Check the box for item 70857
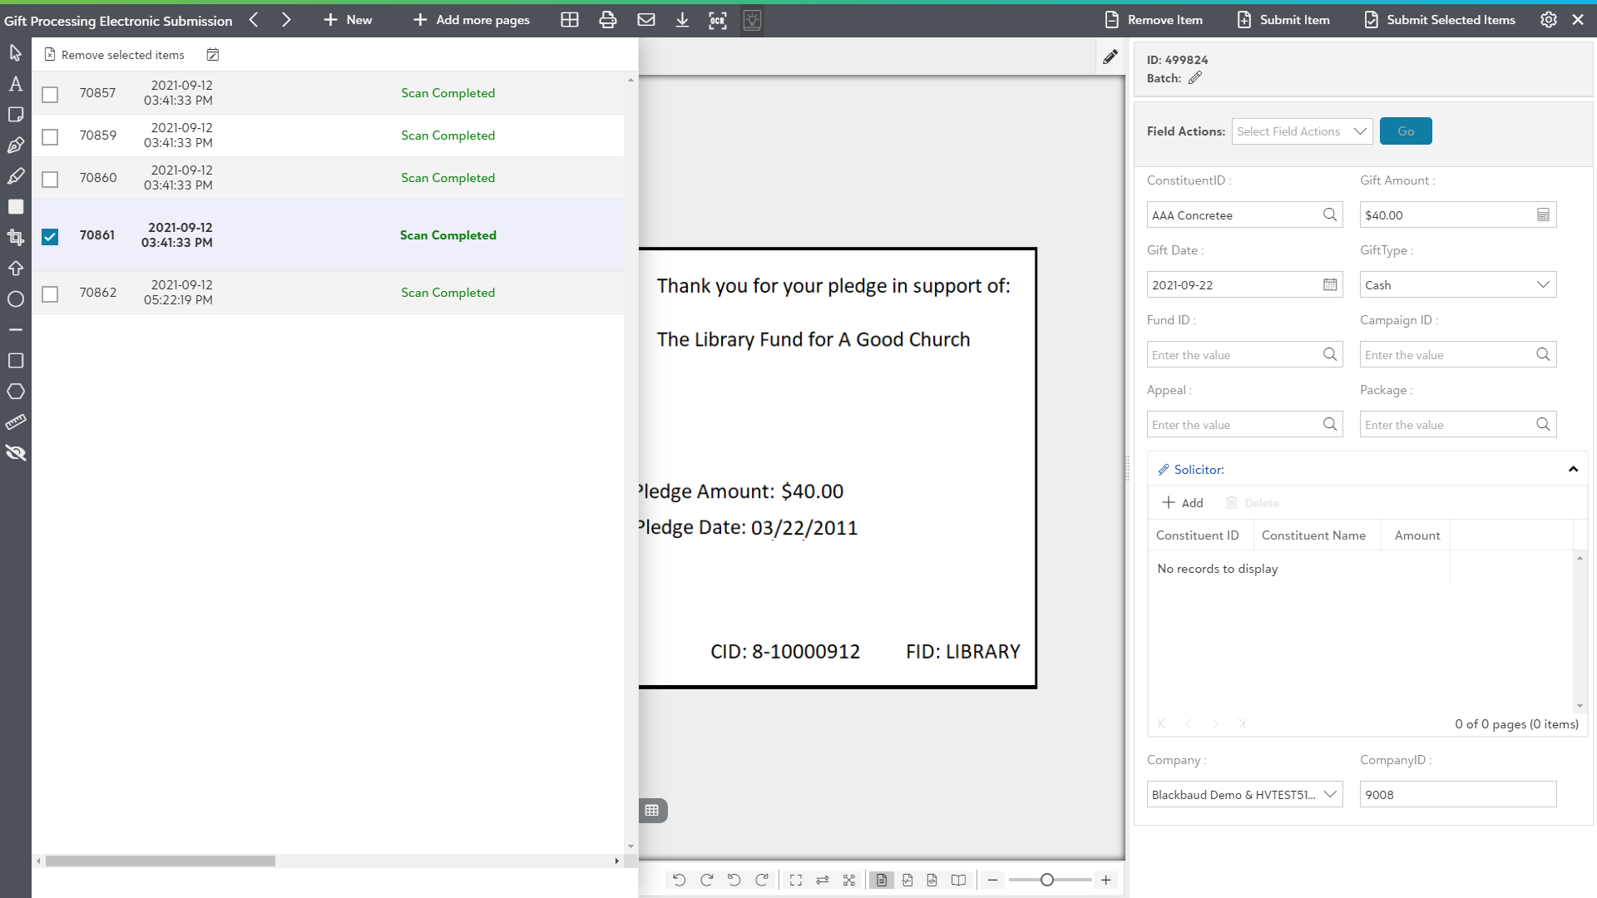Viewport: 1597px width, 898px height. pyautogui.click(x=50, y=94)
